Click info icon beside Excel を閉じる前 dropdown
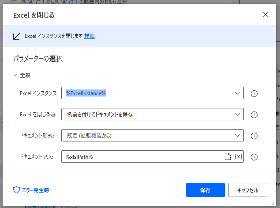This screenshot has height=208, width=280. click(x=254, y=115)
